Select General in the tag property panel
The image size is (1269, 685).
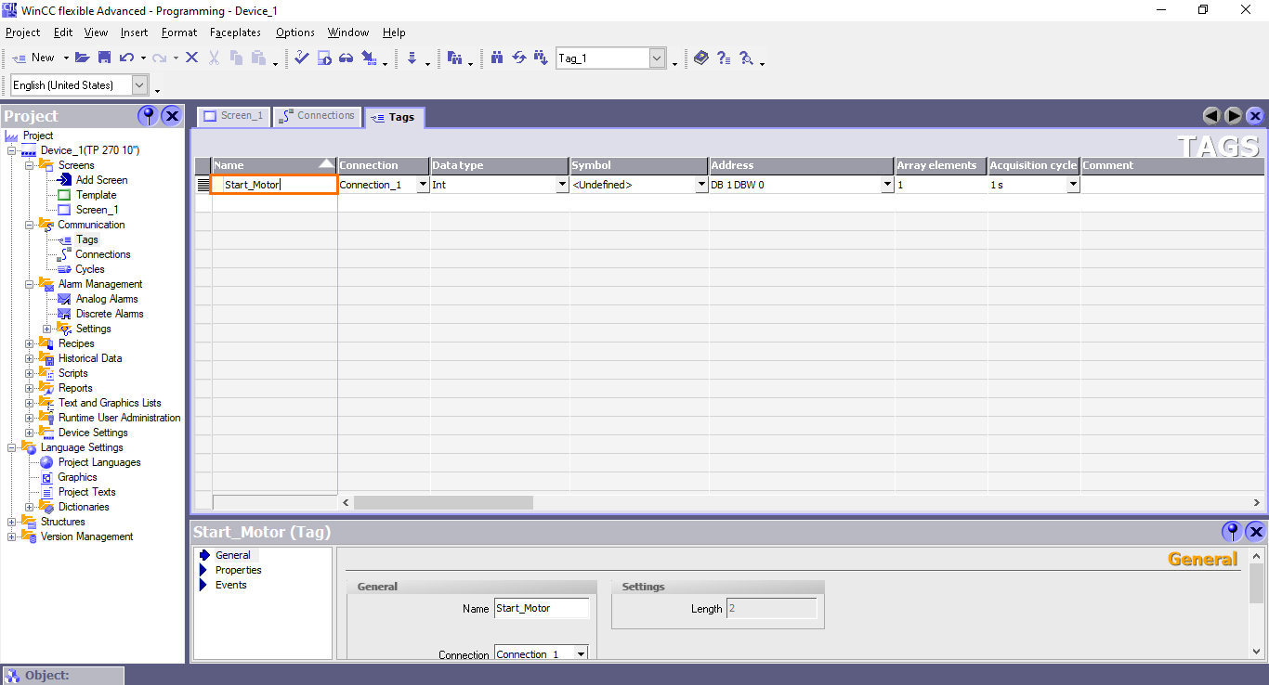(233, 555)
